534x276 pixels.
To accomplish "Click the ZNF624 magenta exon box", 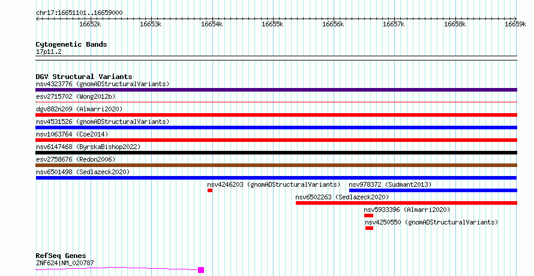I will point(201,270).
